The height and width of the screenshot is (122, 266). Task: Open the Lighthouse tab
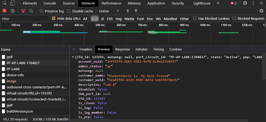click(202, 3)
